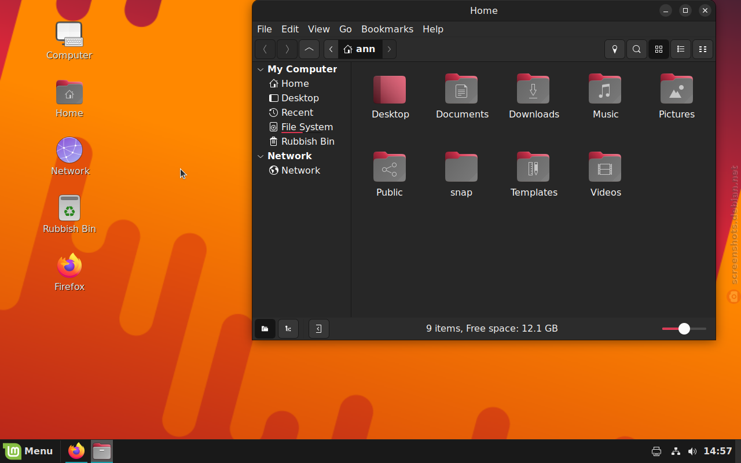This screenshot has height=463, width=741.
Task: Toggle the location entry pin icon
Action: click(615, 49)
